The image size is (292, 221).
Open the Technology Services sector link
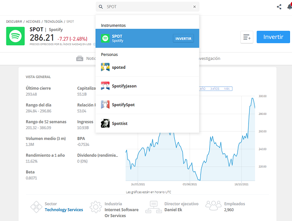coord(64,210)
